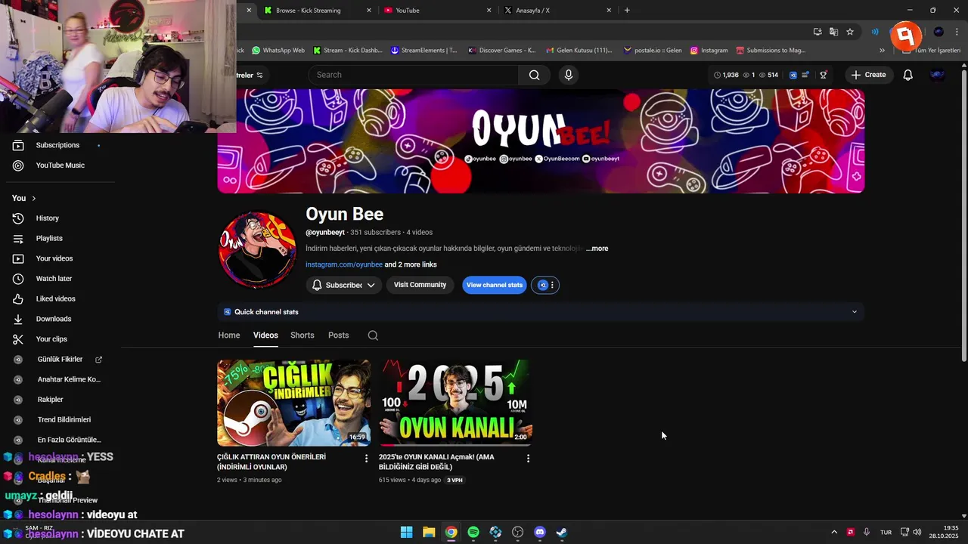968x544 pixels.
Task: Click the YouTube search magnifier button
Action: click(x=534, y=75)
